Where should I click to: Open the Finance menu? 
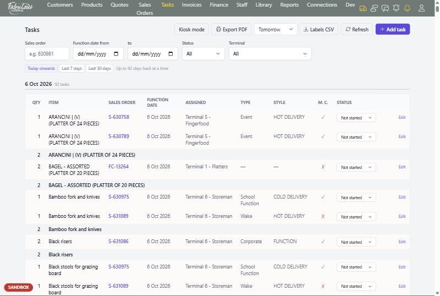(219, 5)
